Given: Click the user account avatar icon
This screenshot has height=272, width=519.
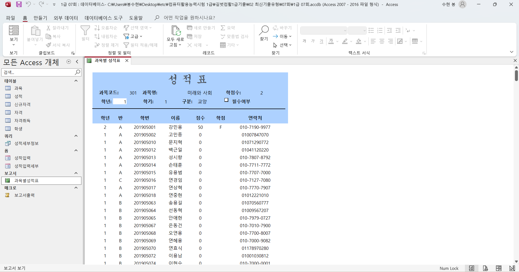Looking at the screenshot, I should (x=462, y=4).
